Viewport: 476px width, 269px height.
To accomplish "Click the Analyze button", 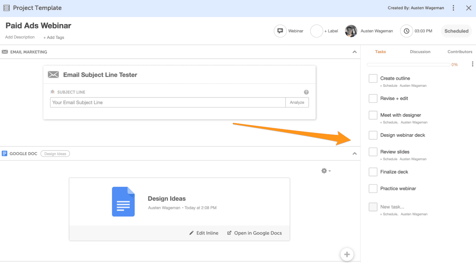I will tap(297, 102).
